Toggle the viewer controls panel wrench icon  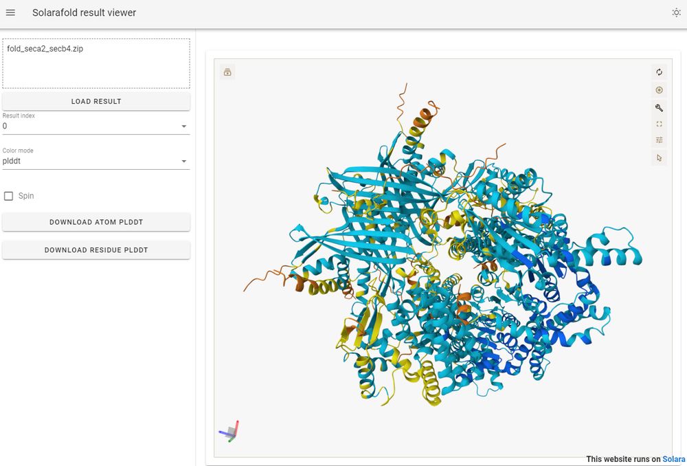[x=659, y=108]
